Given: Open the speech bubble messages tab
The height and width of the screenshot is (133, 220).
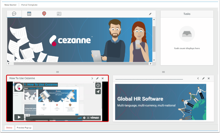Looking at the screenshot, I should click(x=14, y=14).
